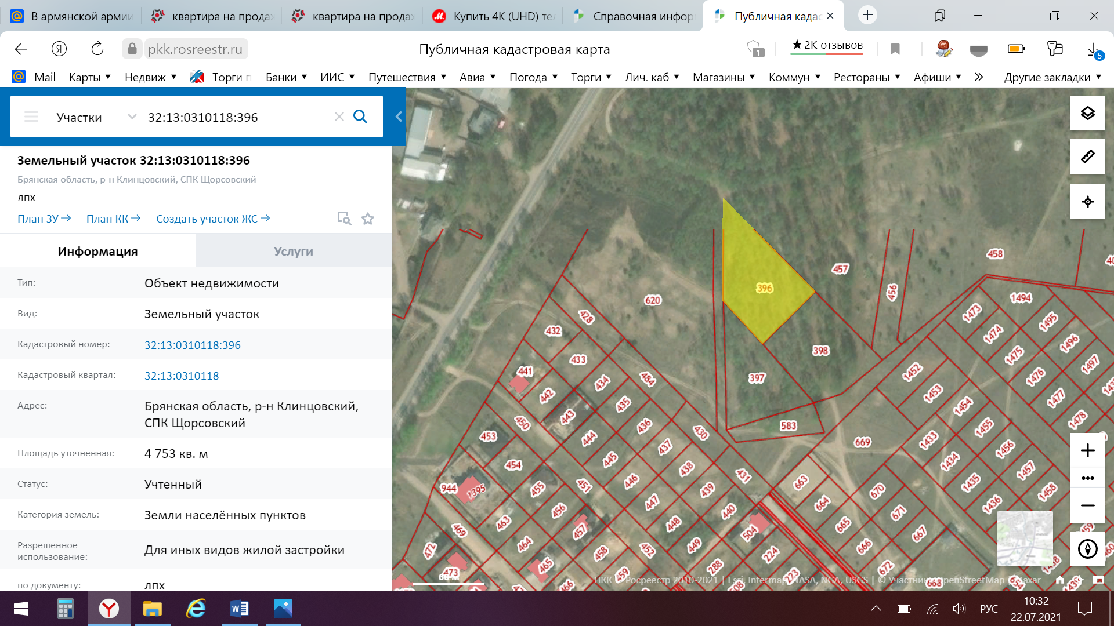The image size is (1114, 626).
Task: Click the magnifier search button
Action: 360,117
